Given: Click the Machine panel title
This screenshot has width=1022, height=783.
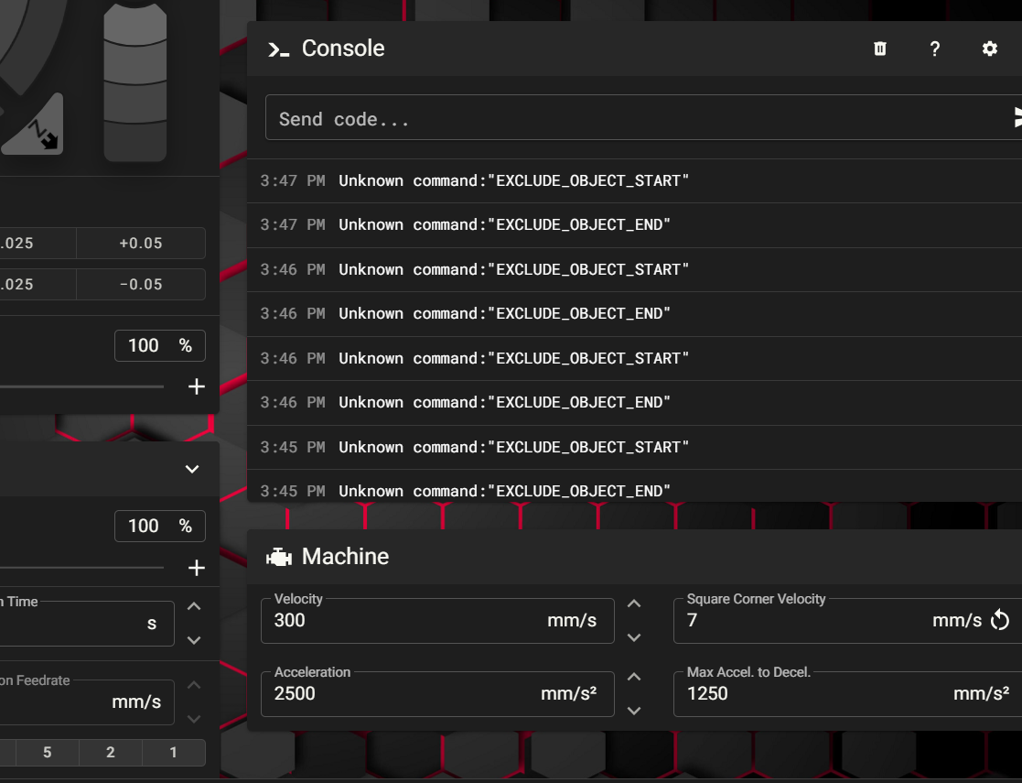Looking at the screenshot, I should (x=346, y=557).
